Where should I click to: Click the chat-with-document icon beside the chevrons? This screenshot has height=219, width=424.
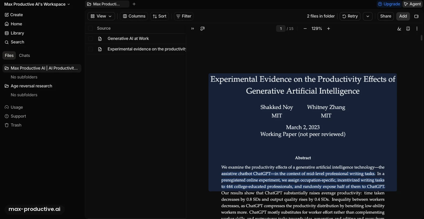203,29
